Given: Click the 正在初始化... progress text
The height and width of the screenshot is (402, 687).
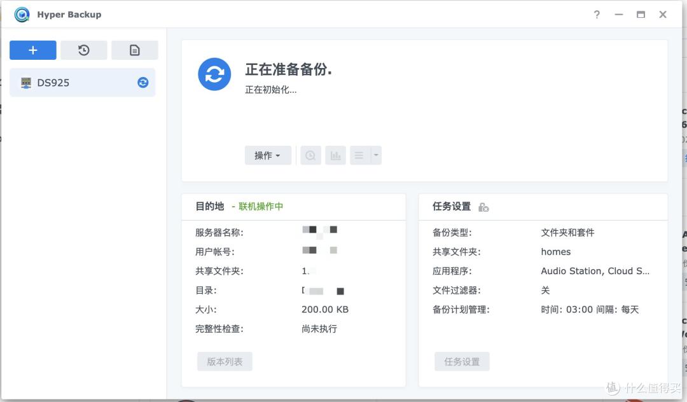Looking at the screenshot, I should 271,90.
